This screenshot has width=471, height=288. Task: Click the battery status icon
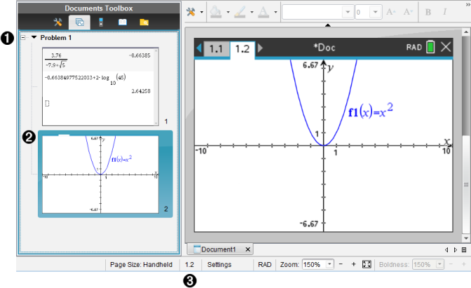(x=430, y=48)
